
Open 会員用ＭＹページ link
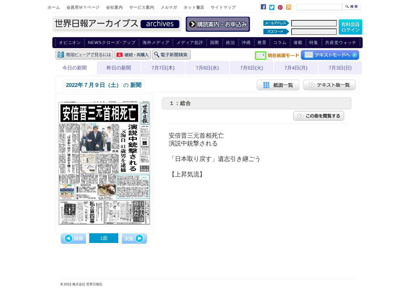[x=83, y=7]
